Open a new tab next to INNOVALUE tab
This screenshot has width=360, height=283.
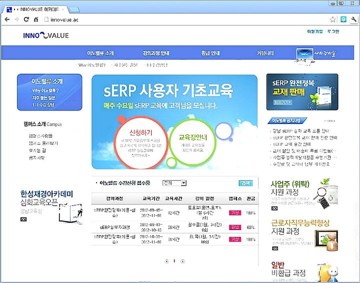coord(74,9)
